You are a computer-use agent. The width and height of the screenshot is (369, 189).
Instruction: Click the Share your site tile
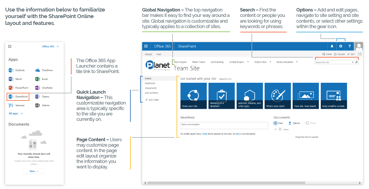pos(193,96)
